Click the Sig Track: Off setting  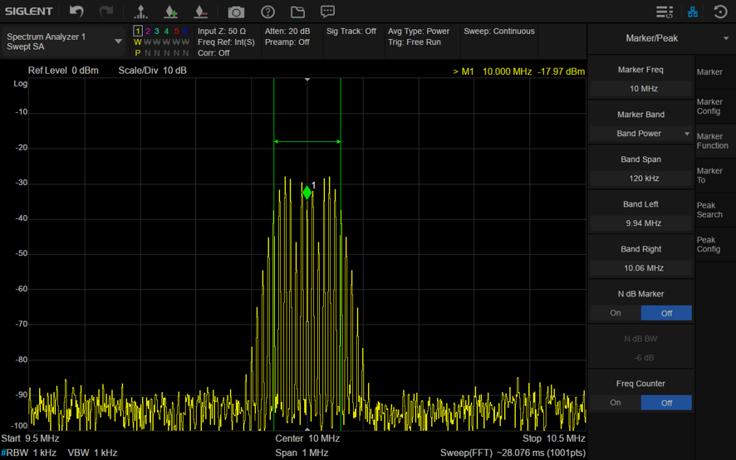(x=351, y=32)
